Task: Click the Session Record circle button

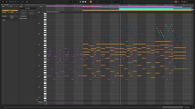Action: click(x=97, y=2)
